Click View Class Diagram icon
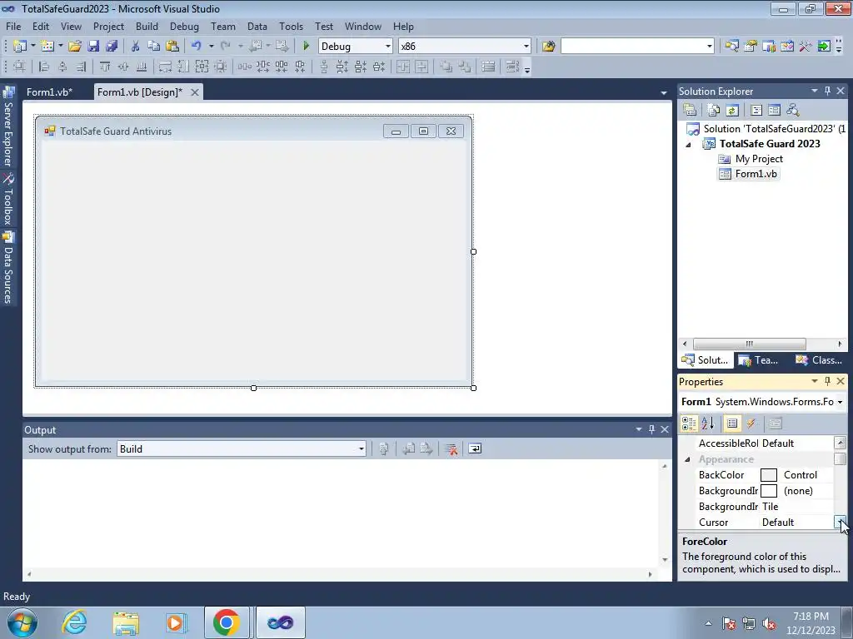The width and height of the screenshot is (853, 639). [x=793, y=111]
